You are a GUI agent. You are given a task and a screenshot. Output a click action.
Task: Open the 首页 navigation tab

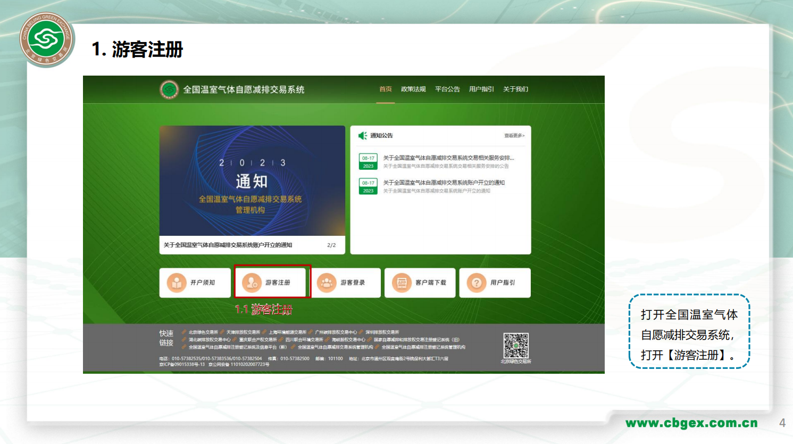click(x=386, y=89)
